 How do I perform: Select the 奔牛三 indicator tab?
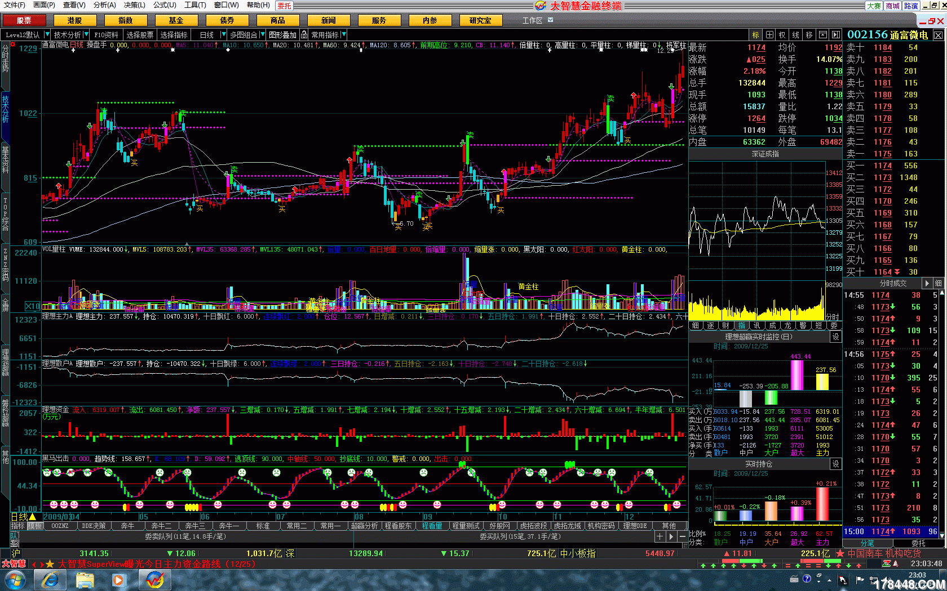[196, 526]
